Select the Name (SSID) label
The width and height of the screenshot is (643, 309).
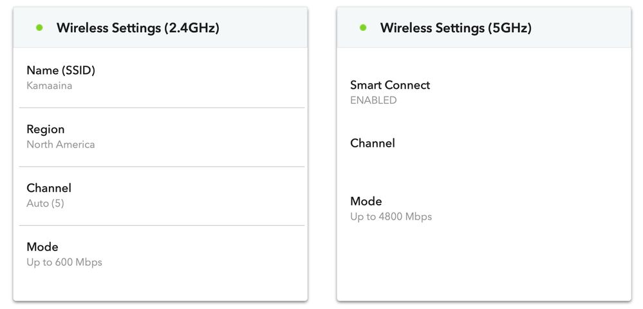click(61, 70)
